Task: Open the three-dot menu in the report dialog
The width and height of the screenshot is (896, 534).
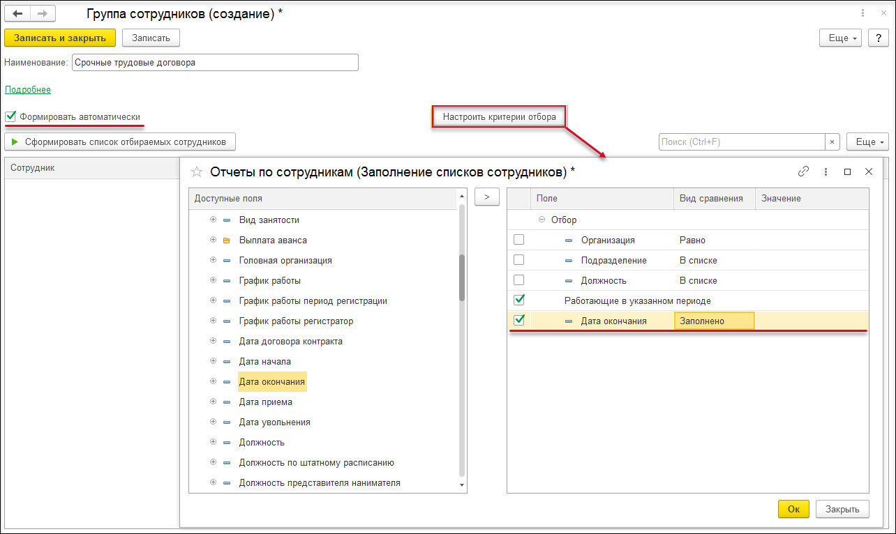Action: point(826,171)
